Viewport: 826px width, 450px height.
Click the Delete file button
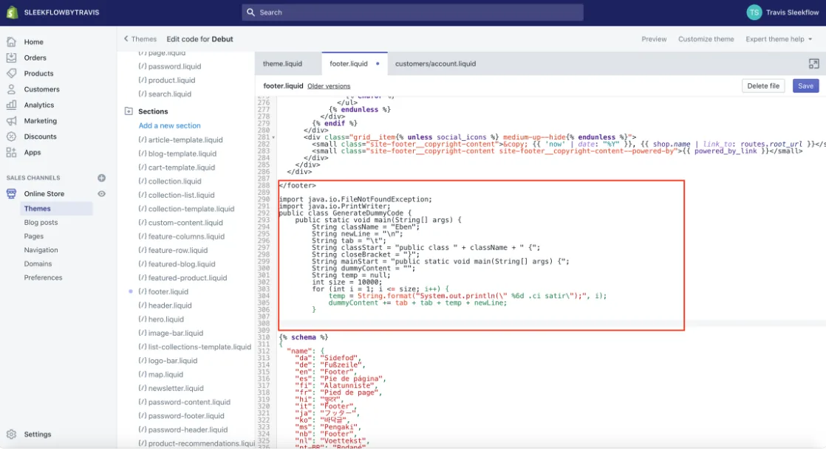pyautogui.click(x=763, y=86)
